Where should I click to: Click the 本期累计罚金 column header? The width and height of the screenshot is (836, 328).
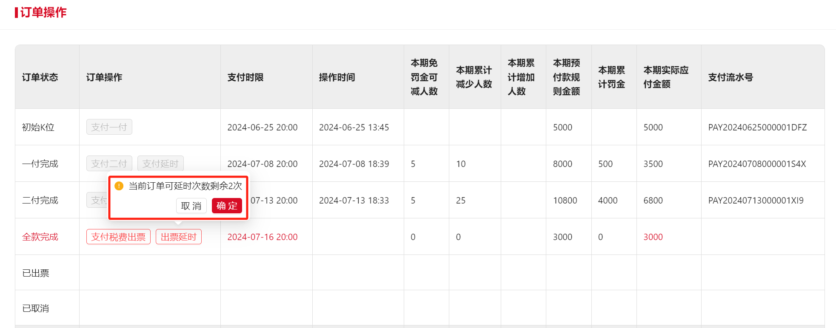(611, 77)
